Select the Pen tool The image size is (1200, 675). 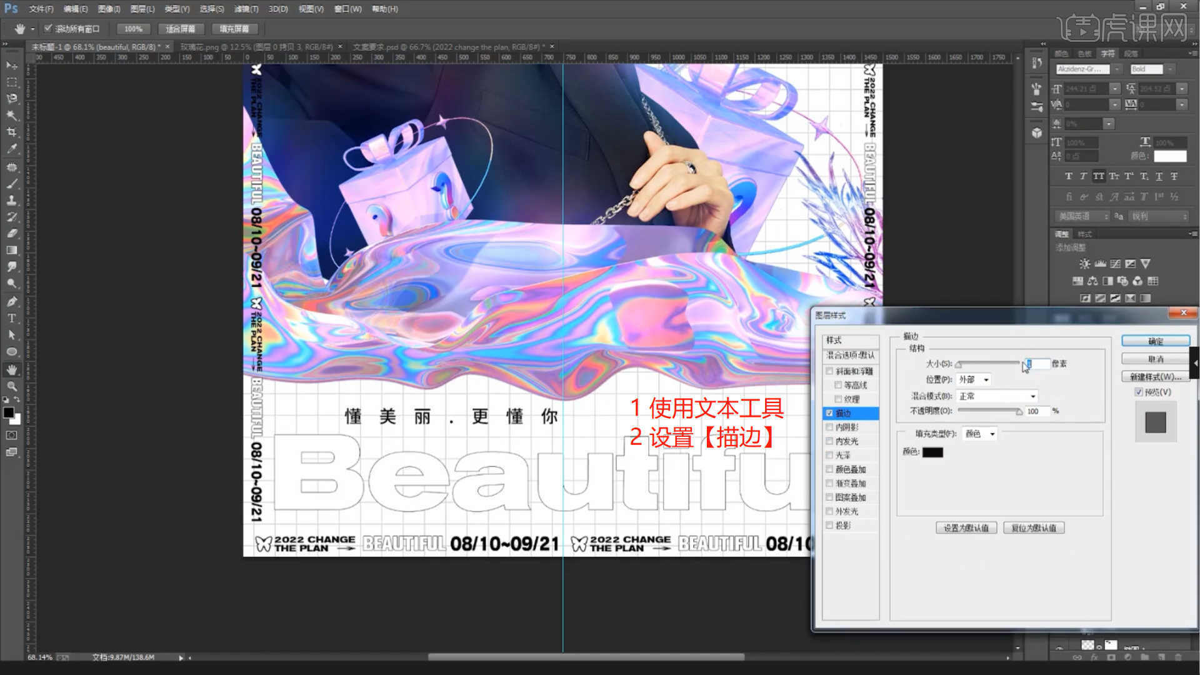(12, 301)
